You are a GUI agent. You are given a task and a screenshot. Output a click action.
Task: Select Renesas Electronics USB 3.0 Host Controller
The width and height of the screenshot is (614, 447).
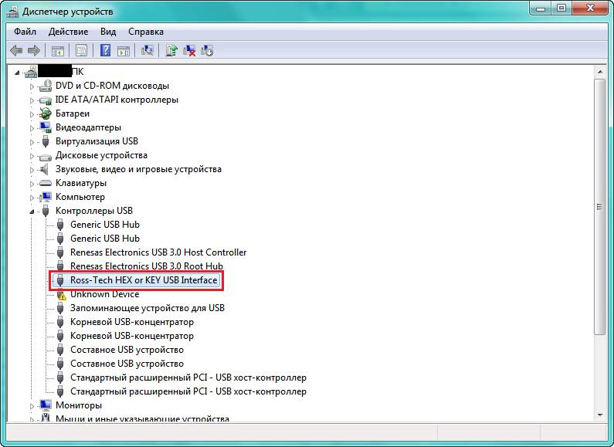[158, 252]
